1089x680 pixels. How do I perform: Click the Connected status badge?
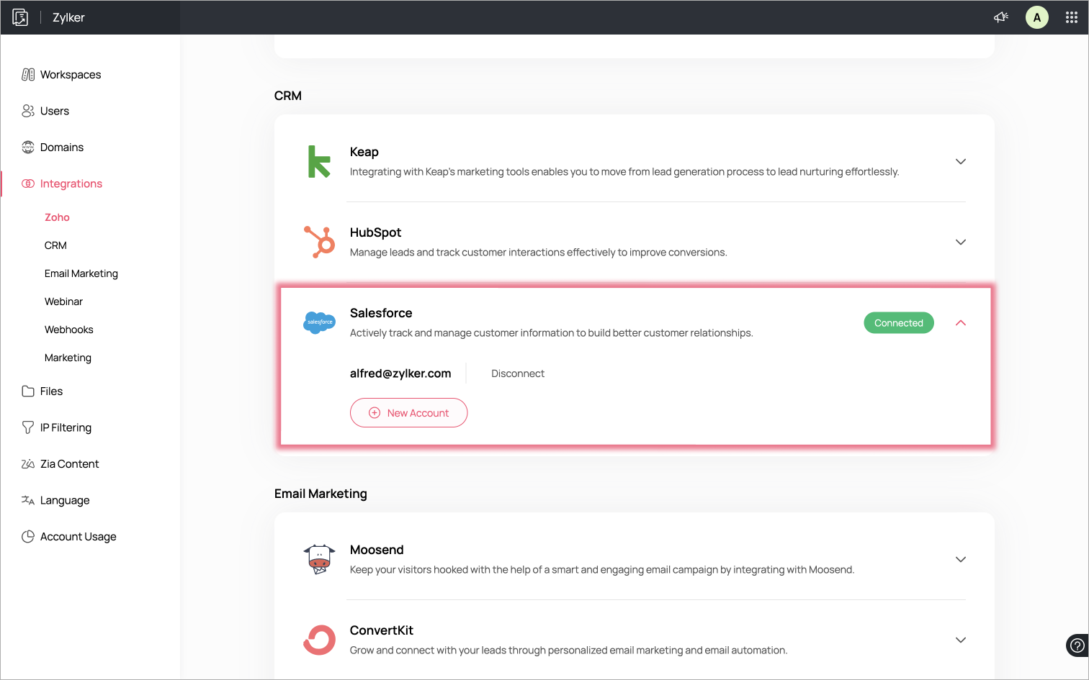(899, 323)
